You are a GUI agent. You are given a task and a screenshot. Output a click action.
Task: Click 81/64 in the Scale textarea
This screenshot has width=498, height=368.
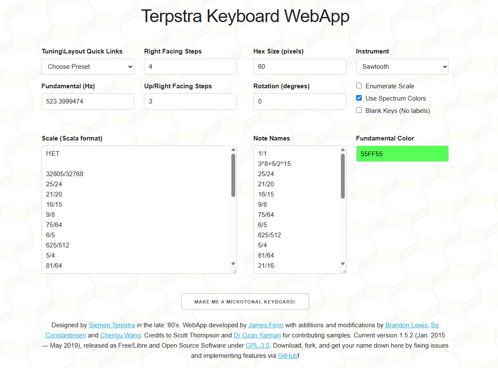pyautogui.click(x=54, y=265)
